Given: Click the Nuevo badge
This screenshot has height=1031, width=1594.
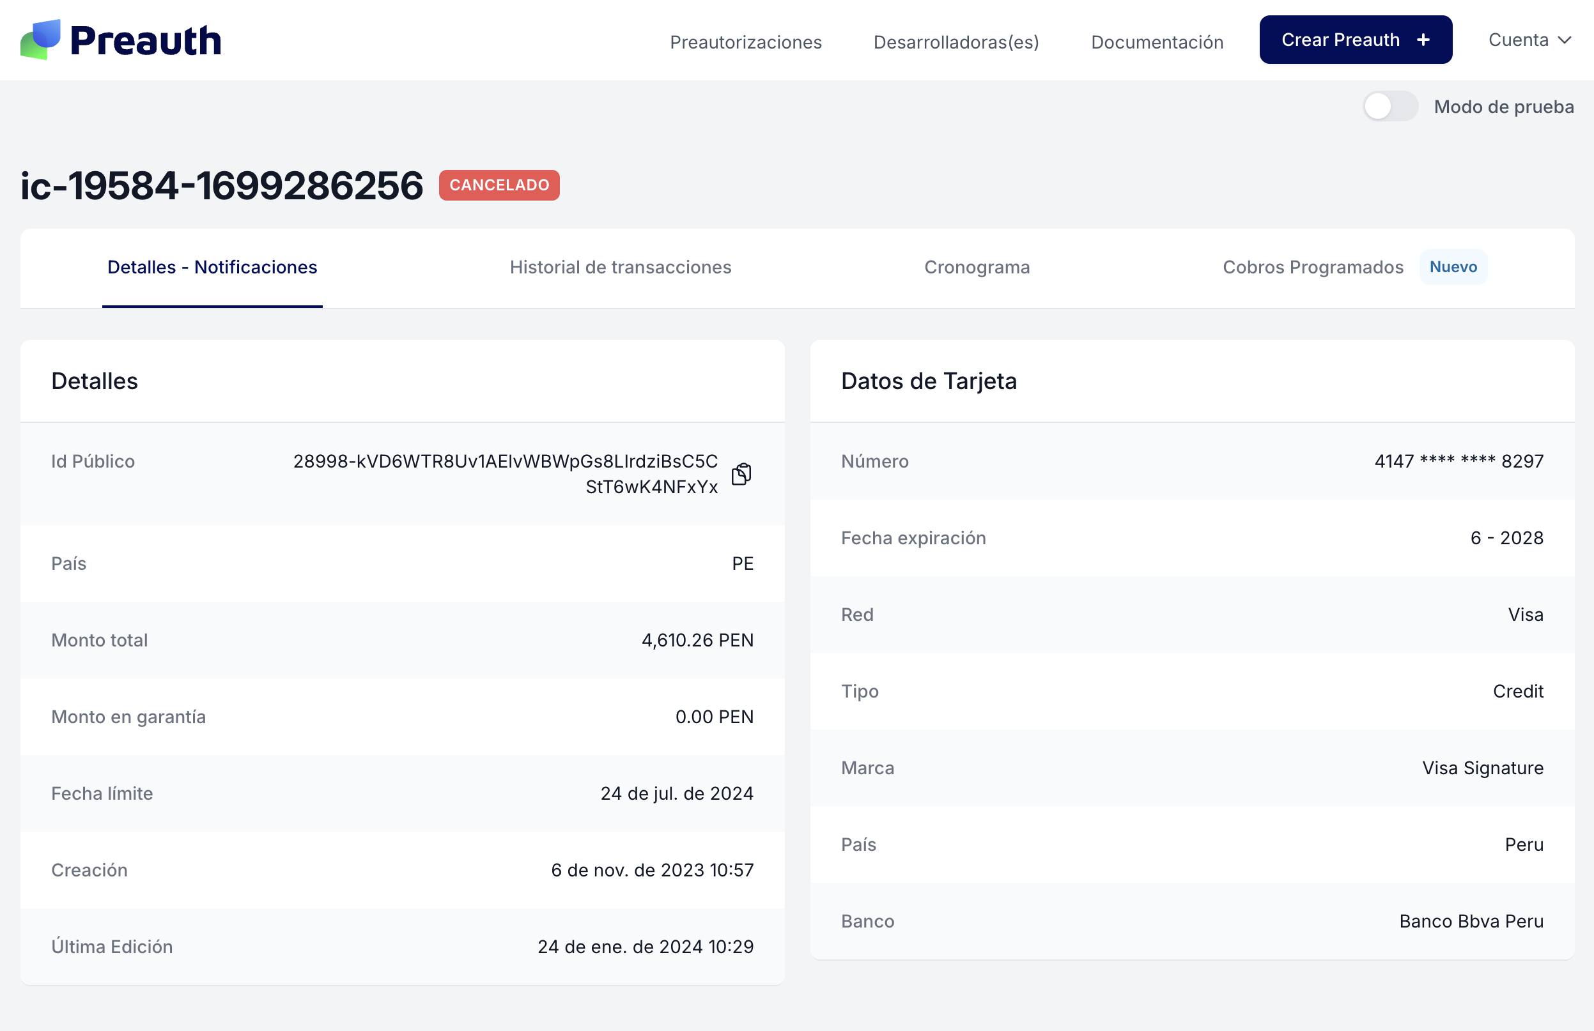Looking at the screenshot, I should tap(1453, 267).
